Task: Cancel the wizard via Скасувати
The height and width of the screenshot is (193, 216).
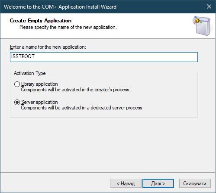Action: (195, 184)
